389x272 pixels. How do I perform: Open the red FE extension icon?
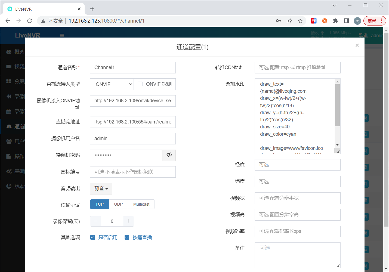[x=314, y=21]
